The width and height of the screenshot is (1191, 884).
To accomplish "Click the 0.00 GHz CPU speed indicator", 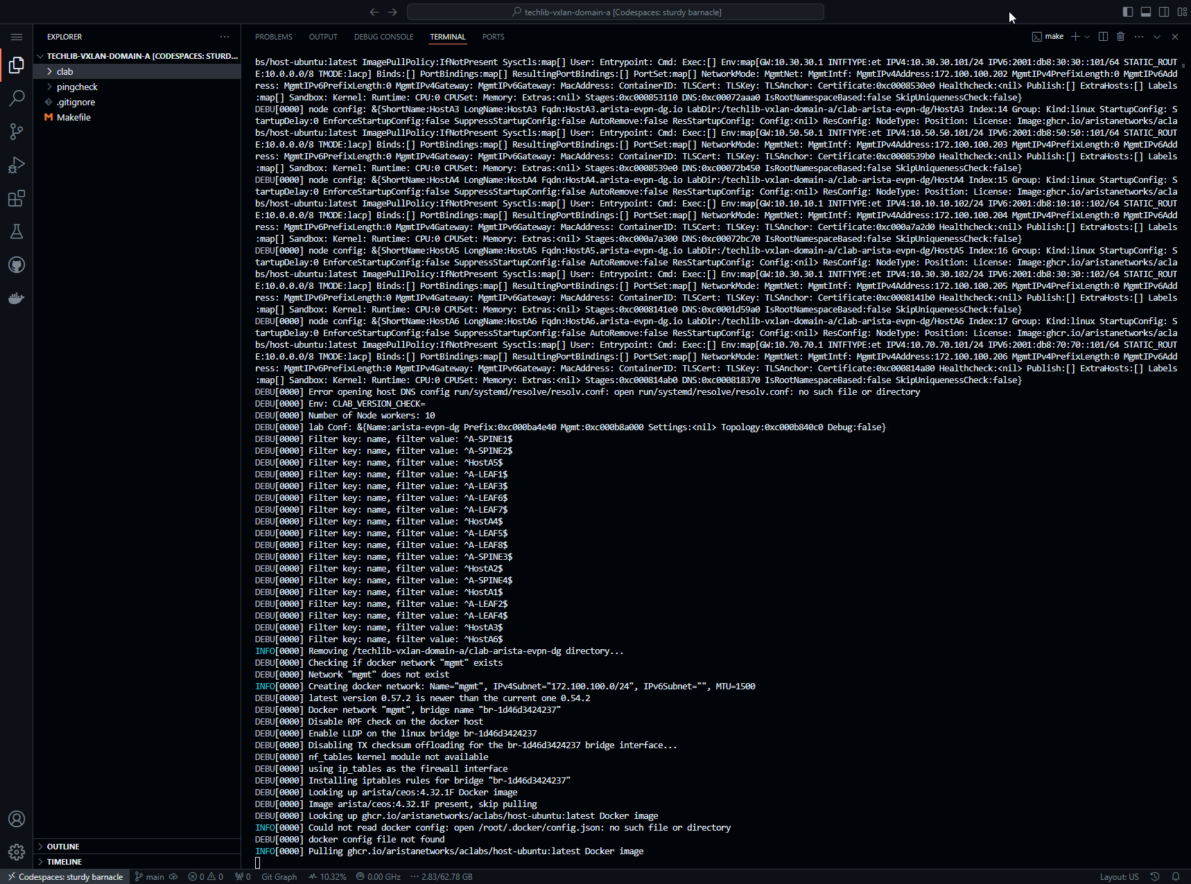I will [379, 876].
